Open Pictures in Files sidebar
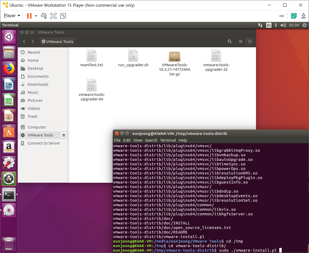 (x=43, y=100)
